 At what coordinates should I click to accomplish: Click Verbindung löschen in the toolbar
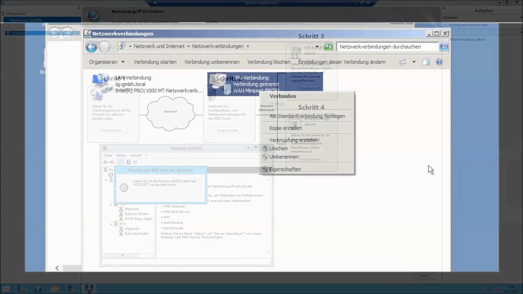(268, 62)
